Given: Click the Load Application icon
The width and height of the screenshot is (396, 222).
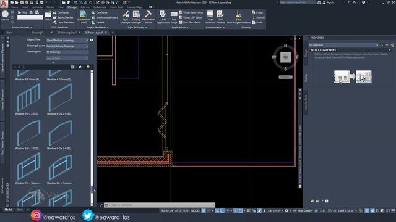Looking at the screenshot, I should point(163,17).
